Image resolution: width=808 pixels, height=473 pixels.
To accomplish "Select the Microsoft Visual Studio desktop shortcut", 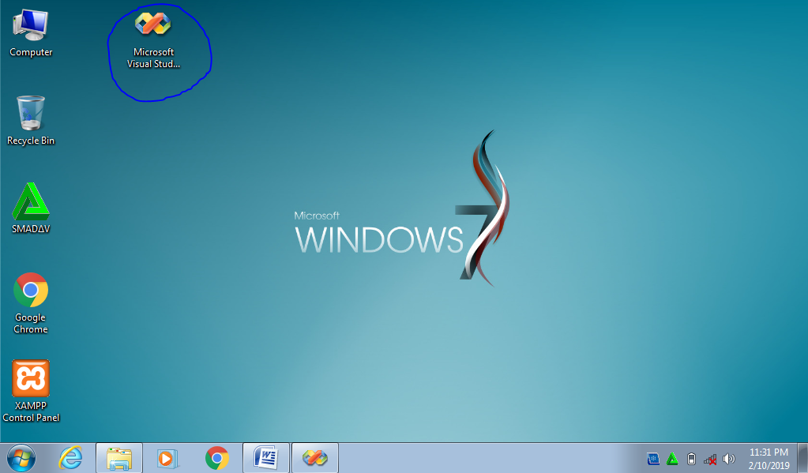I will coord(153,40).
